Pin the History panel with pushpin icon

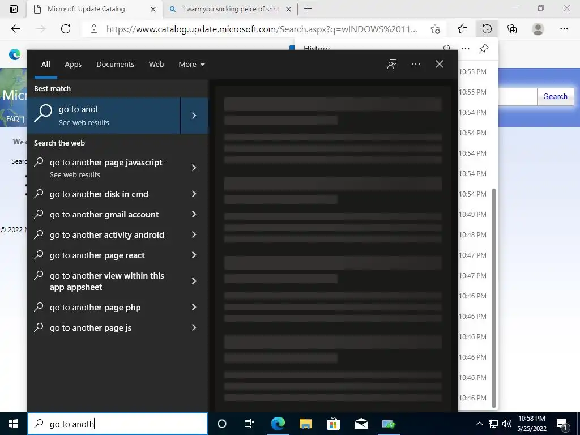tap(484, 49)
